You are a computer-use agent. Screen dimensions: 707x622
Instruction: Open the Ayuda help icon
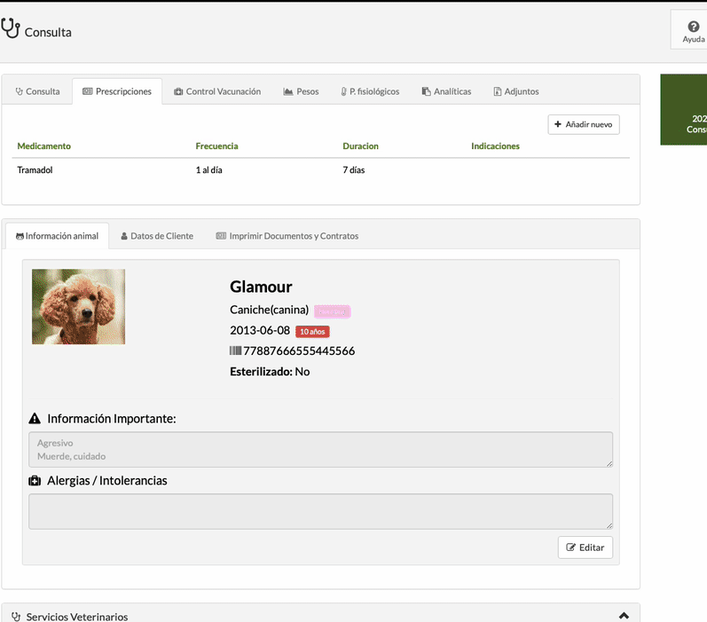(x=693, y=28)
